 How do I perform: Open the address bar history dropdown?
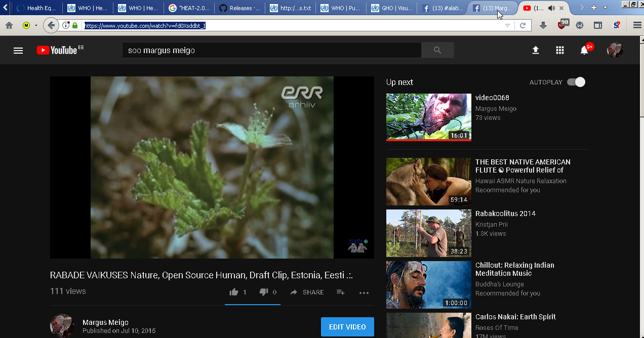click(507, 25)
